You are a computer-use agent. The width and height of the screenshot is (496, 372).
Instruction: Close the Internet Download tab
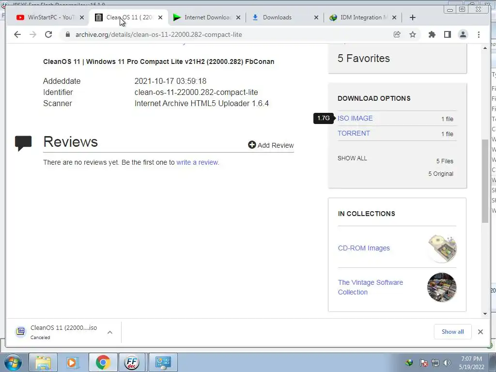[x=238, y=17]
